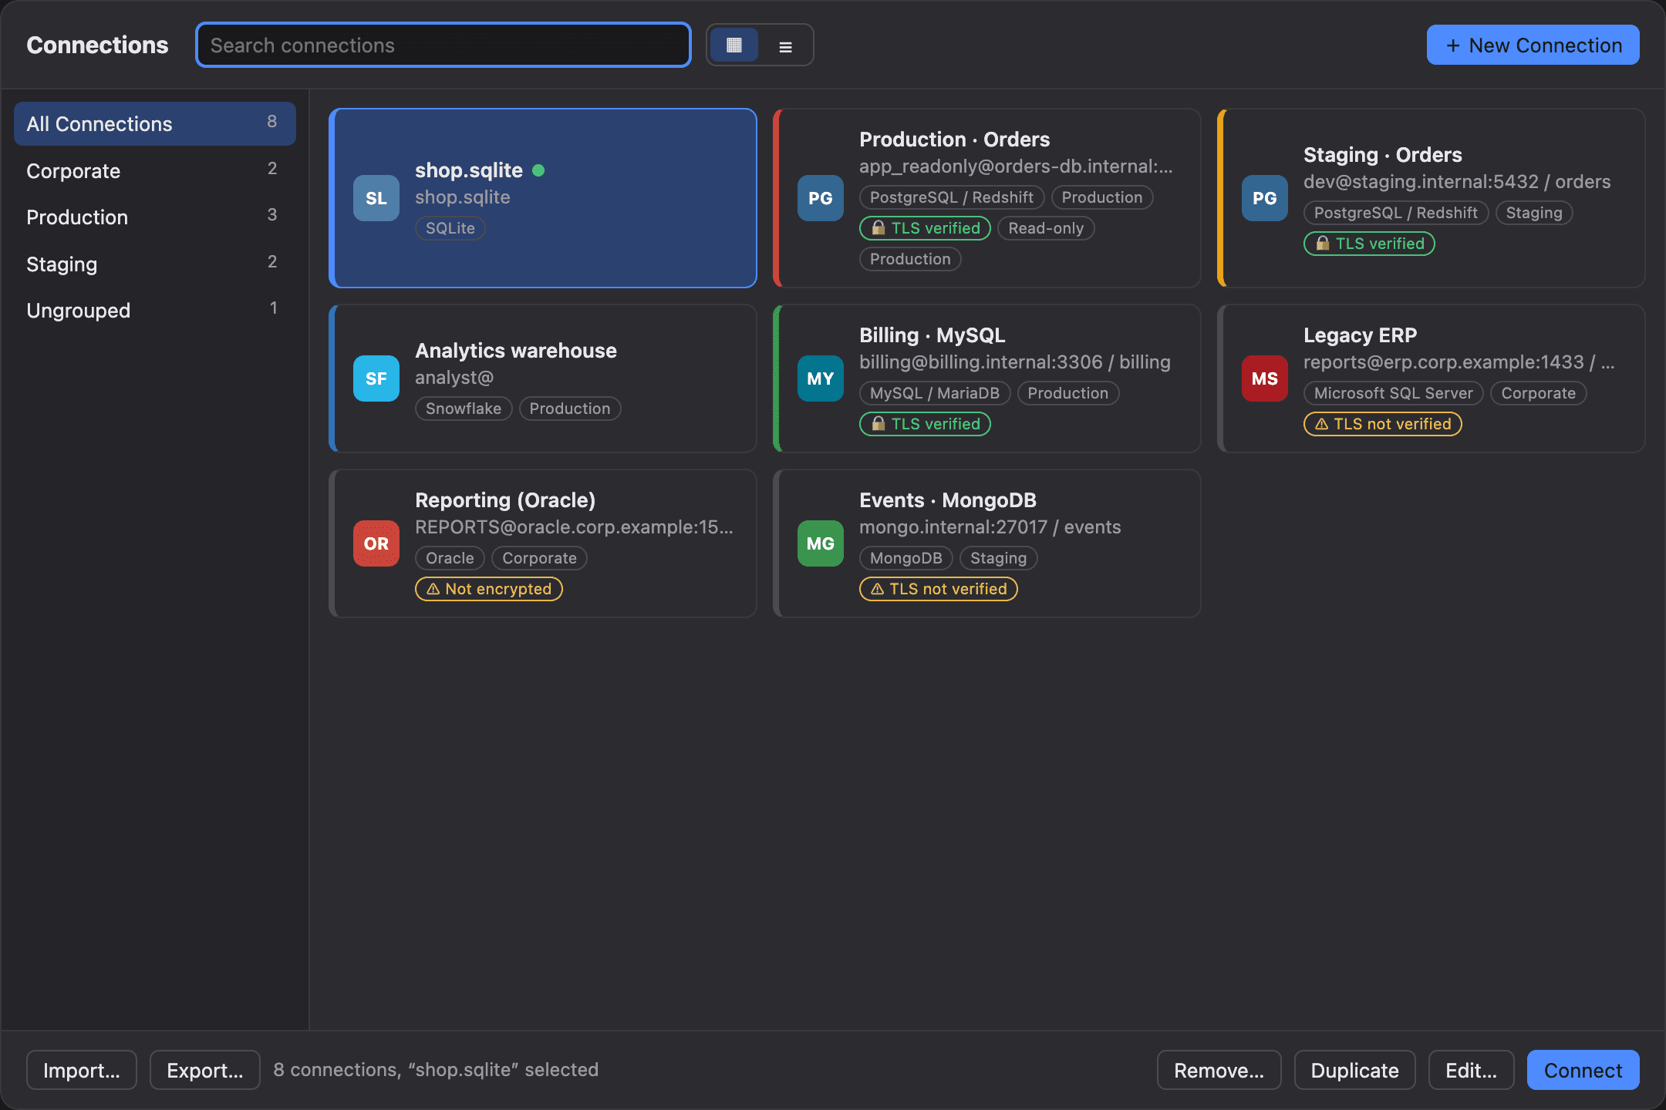Click the PG icon on Staging · Orders card
Screen dimensions: 1666x1110
tap(1264, 198)
